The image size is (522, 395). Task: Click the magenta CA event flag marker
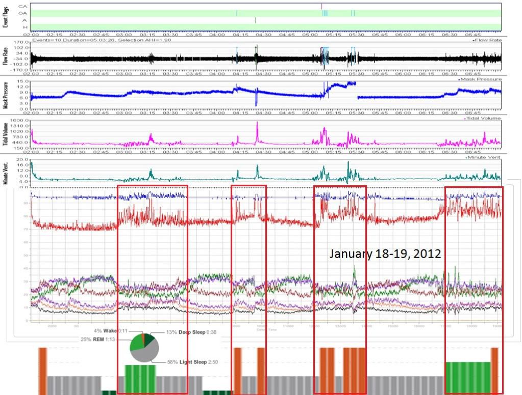pos(321,6)
